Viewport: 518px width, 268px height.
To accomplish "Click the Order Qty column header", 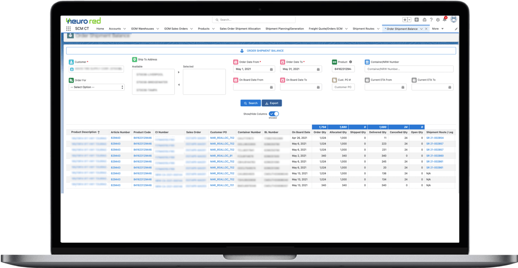I will 320,132.
